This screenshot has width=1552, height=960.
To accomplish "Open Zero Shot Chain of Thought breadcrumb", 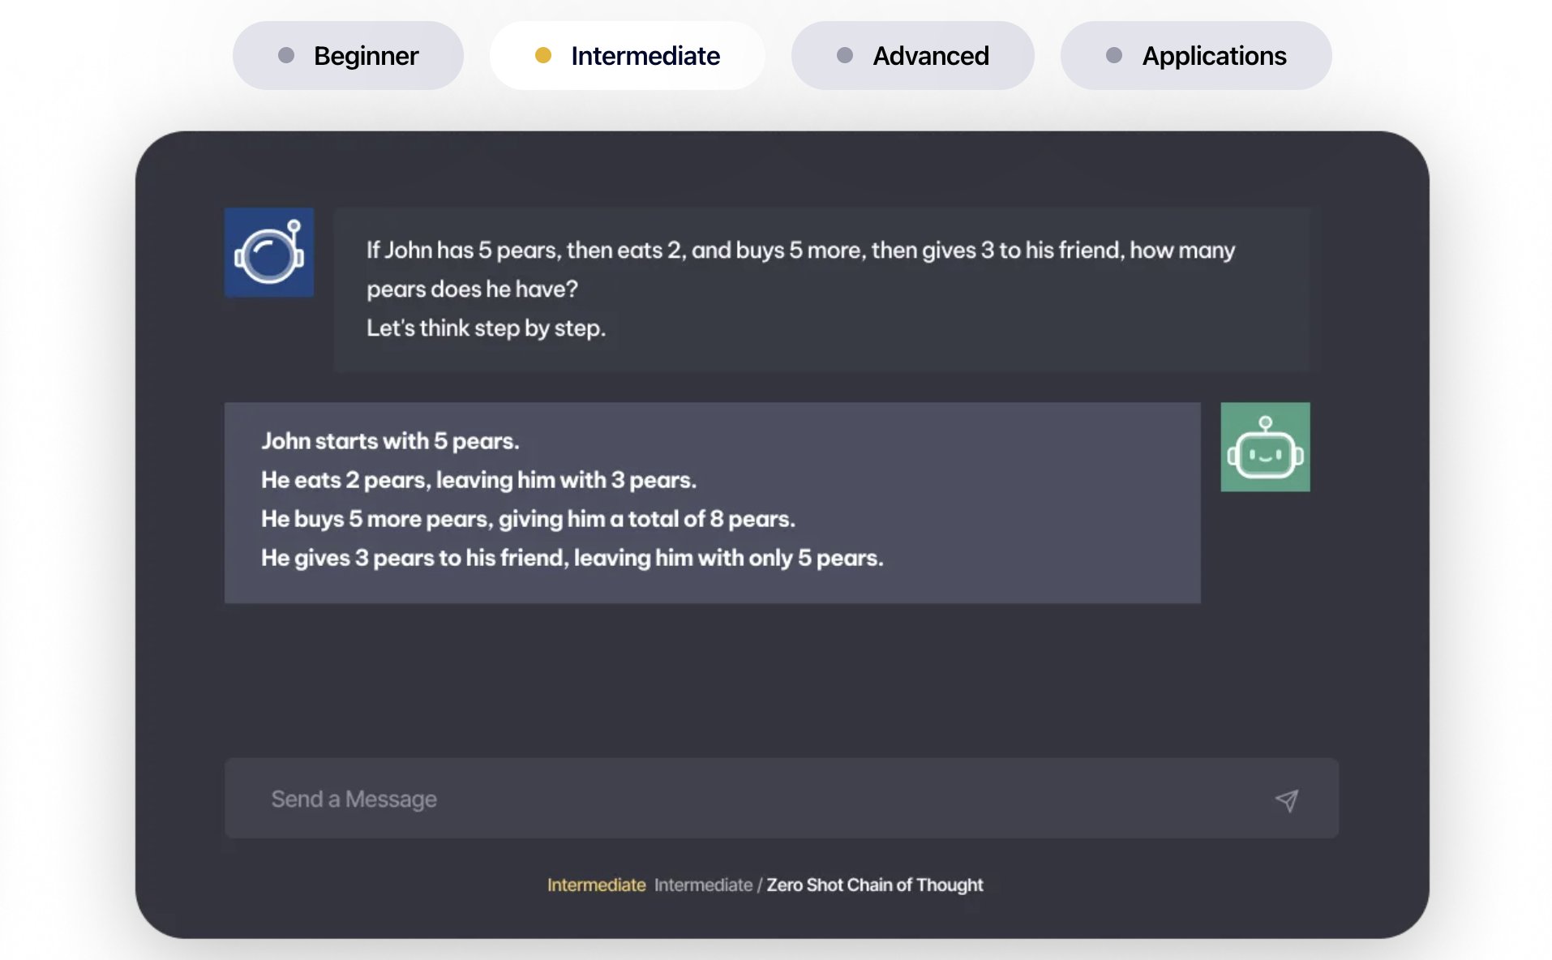I will (x=874, y=885).
